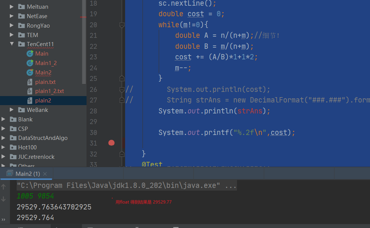Toggle fold marker at line 27

click(122, 100)
